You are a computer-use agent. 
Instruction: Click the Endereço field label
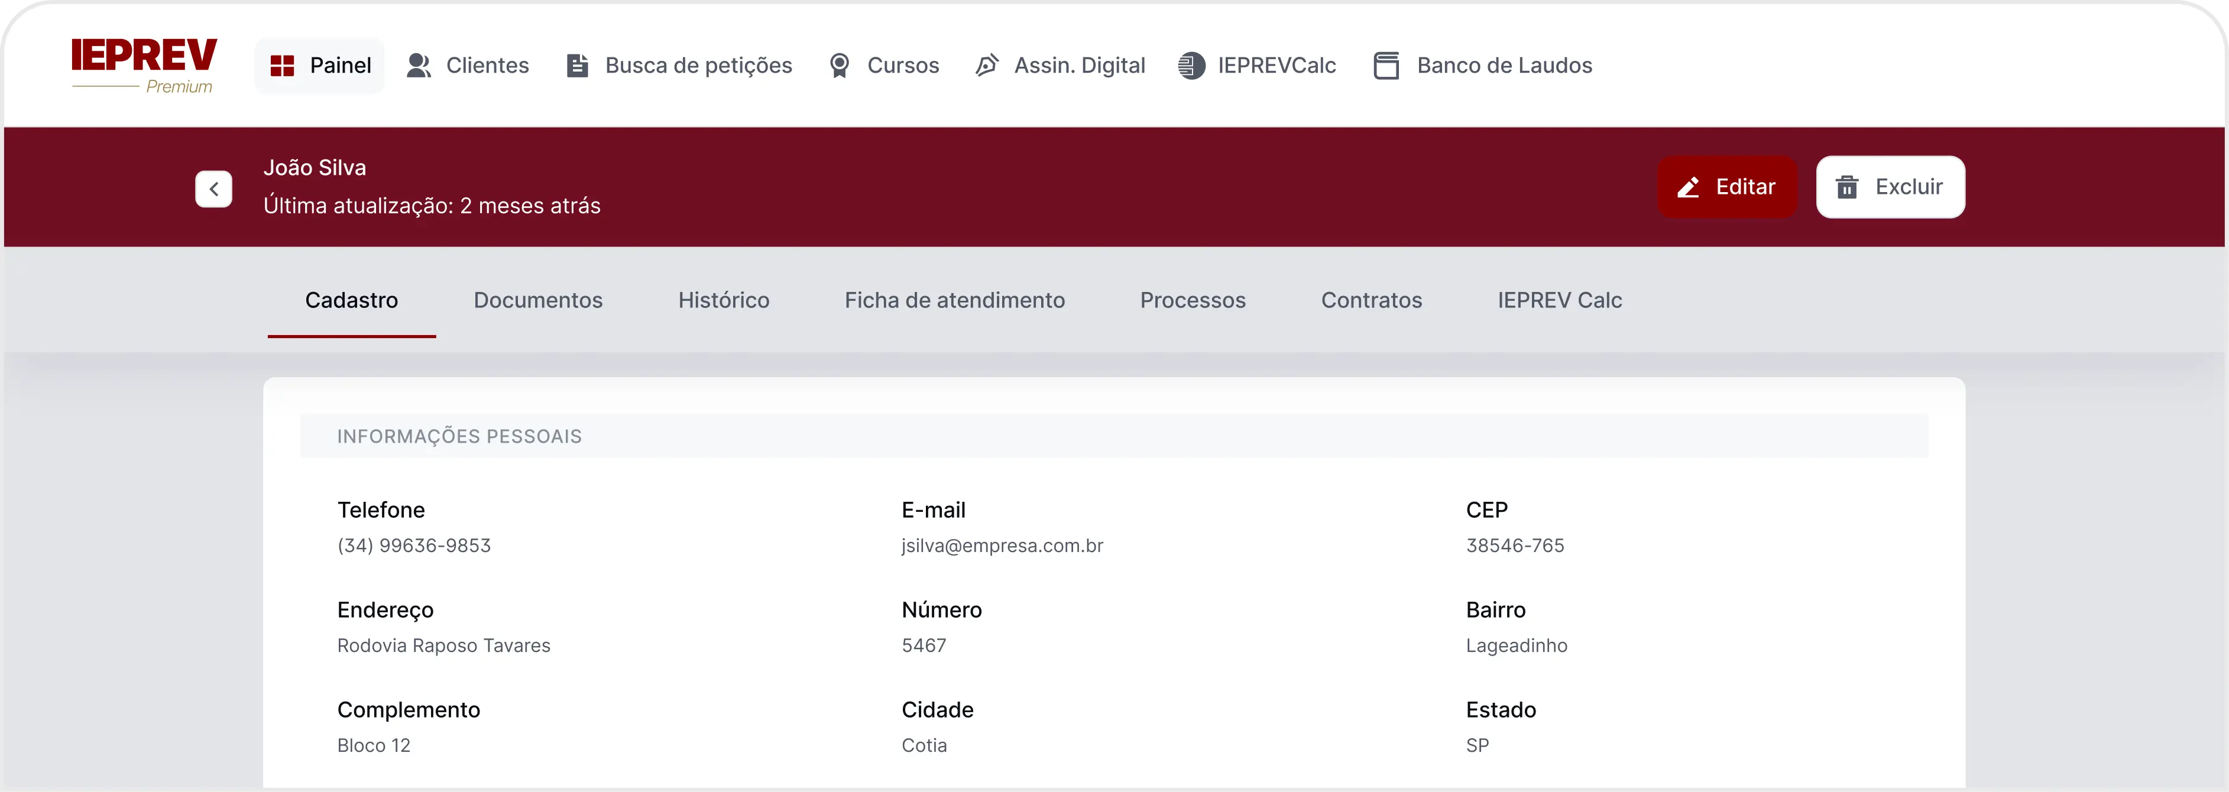tap(385, 609)
